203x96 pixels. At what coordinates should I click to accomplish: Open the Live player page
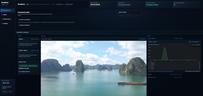tap(8, 23)
